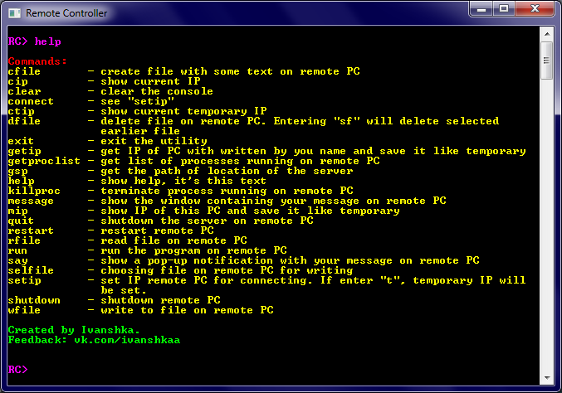Click the 'clear' command name
This screenshot has width=562, height=393.
click(x=24, y=91)
